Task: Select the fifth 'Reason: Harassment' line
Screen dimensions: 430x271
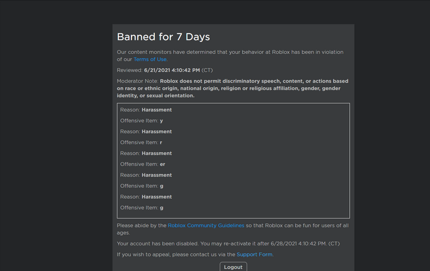Action: tap(146, 196)
